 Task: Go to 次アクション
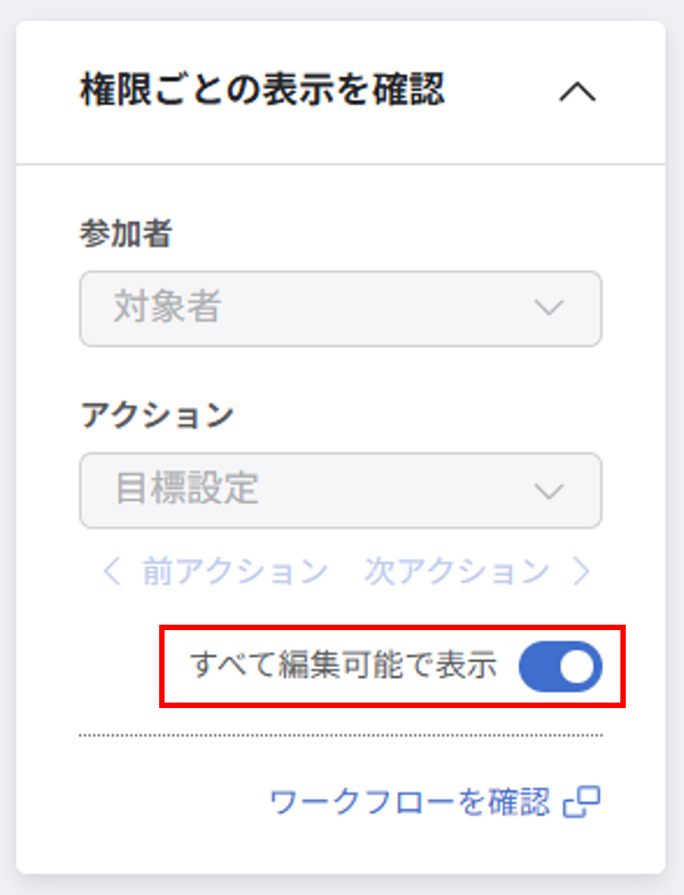456,571
